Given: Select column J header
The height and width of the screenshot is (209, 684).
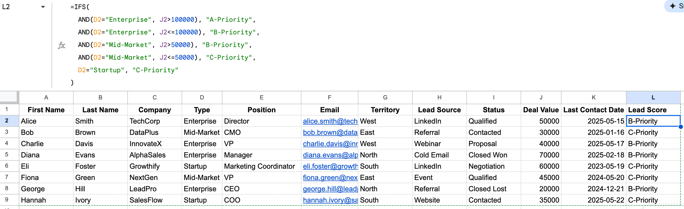Looking at the screenshot, I should click(x=541, y=98).
